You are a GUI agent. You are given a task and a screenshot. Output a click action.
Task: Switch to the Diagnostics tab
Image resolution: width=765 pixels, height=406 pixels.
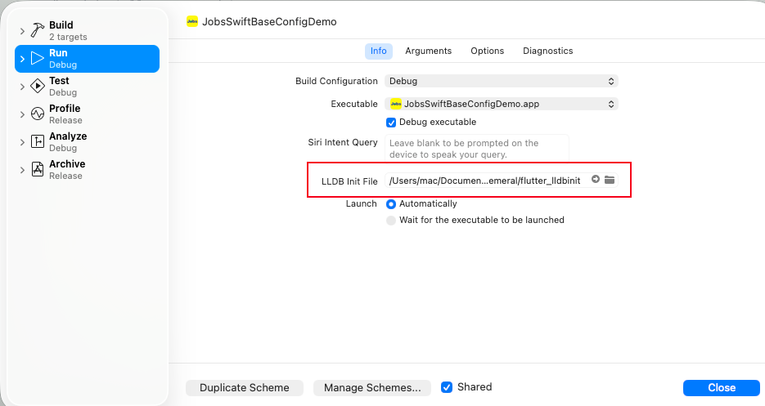pyautogui.click(x=548, y=51)
